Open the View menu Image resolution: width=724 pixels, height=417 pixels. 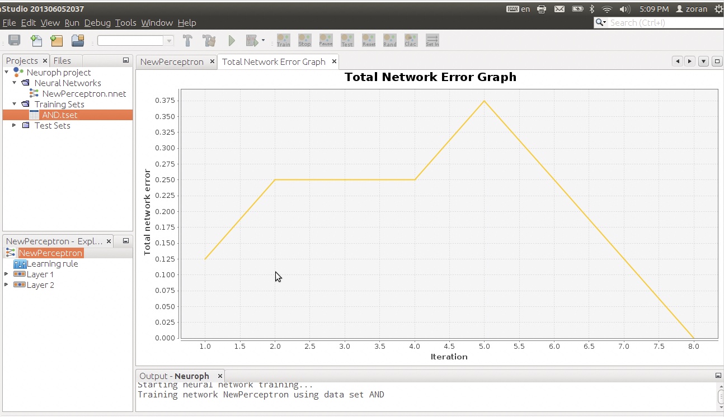coord(50,23)
